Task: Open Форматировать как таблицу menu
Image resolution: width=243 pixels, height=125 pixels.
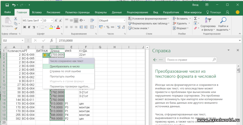Action: [149, 23]
